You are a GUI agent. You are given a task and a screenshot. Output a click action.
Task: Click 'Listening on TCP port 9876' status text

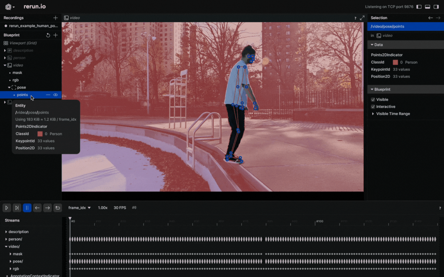(389, 7)
